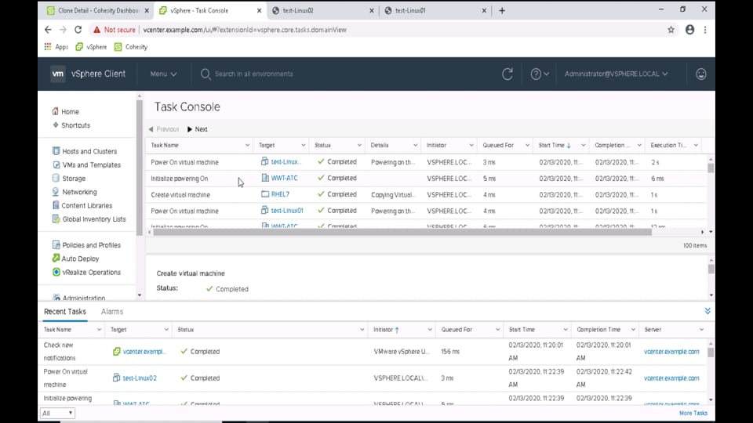Click the search in all environments field

click(253, 74)
